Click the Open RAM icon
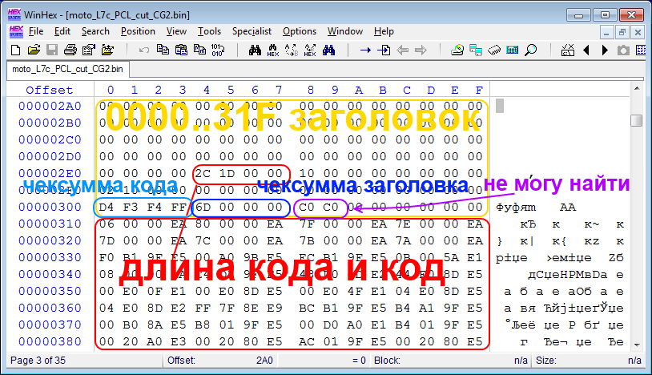 click(494, 50)
